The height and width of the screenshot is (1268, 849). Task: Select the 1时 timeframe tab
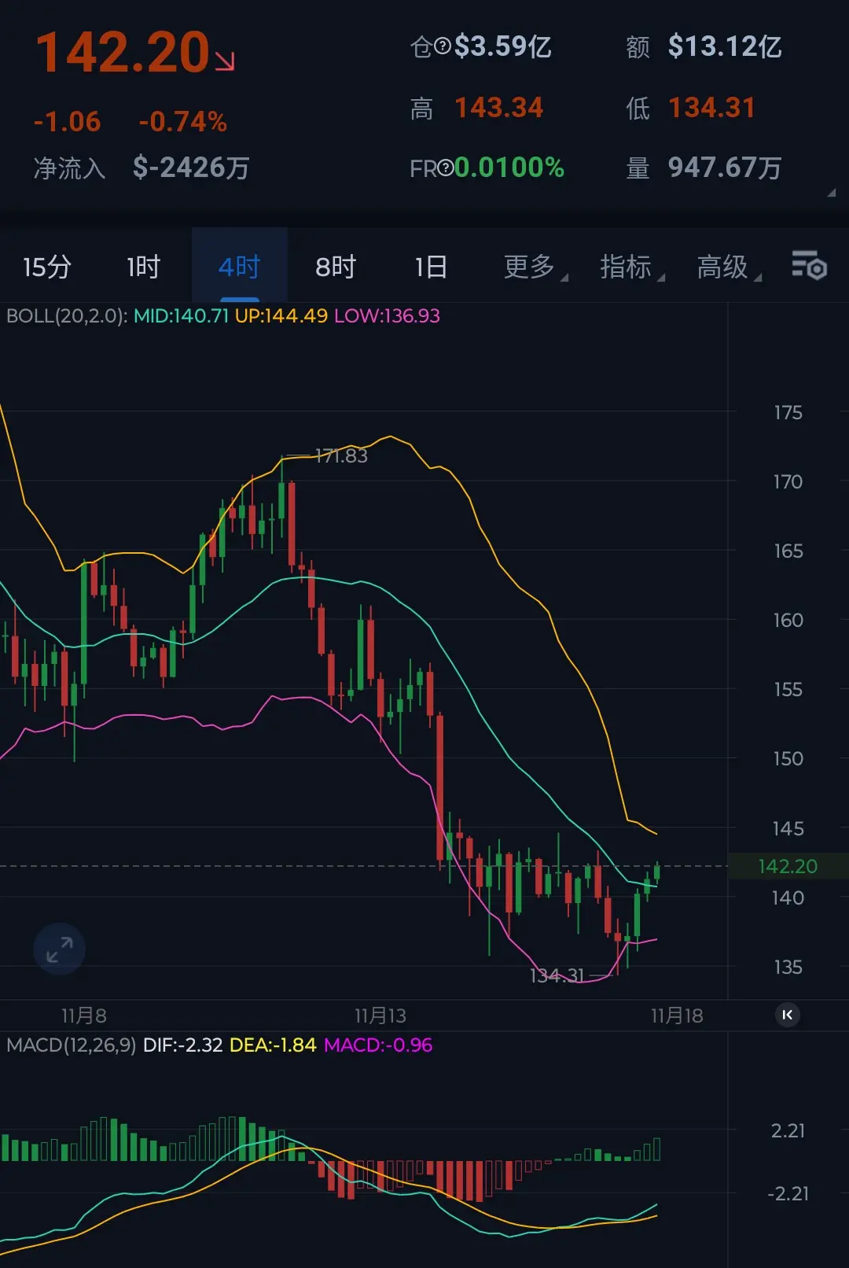tap(143, 267)
